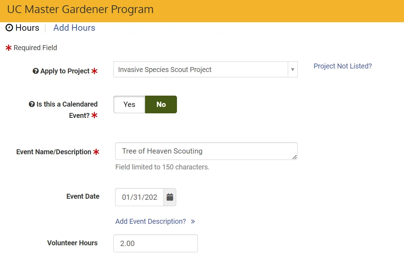404x264 pixels.
Task: Open the calendar icon on Event Date
Action: pos(170,197)
